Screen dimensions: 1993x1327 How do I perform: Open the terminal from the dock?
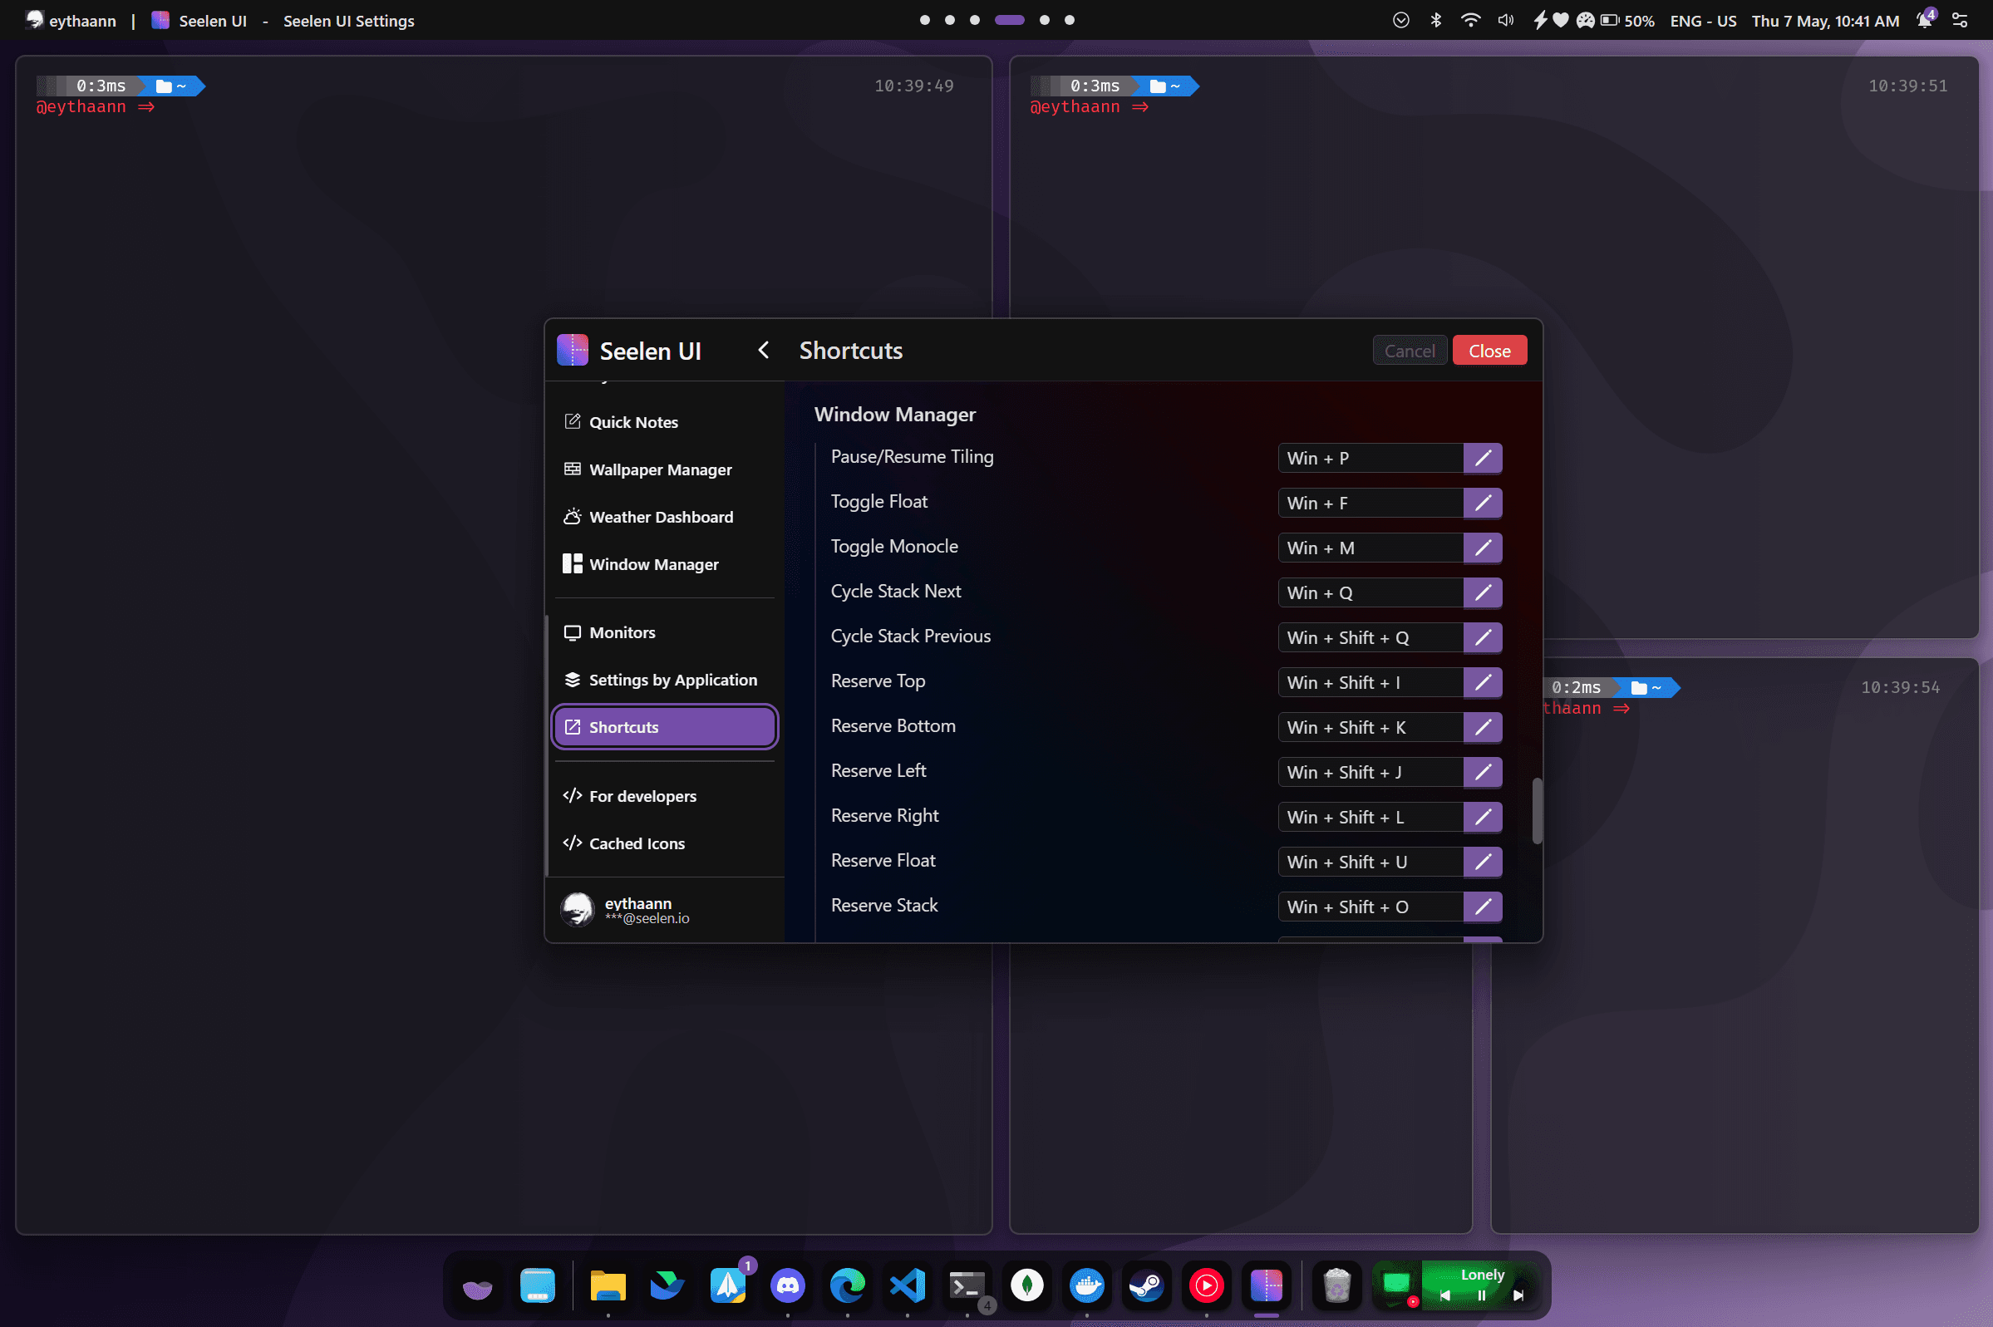[967, 1285]
